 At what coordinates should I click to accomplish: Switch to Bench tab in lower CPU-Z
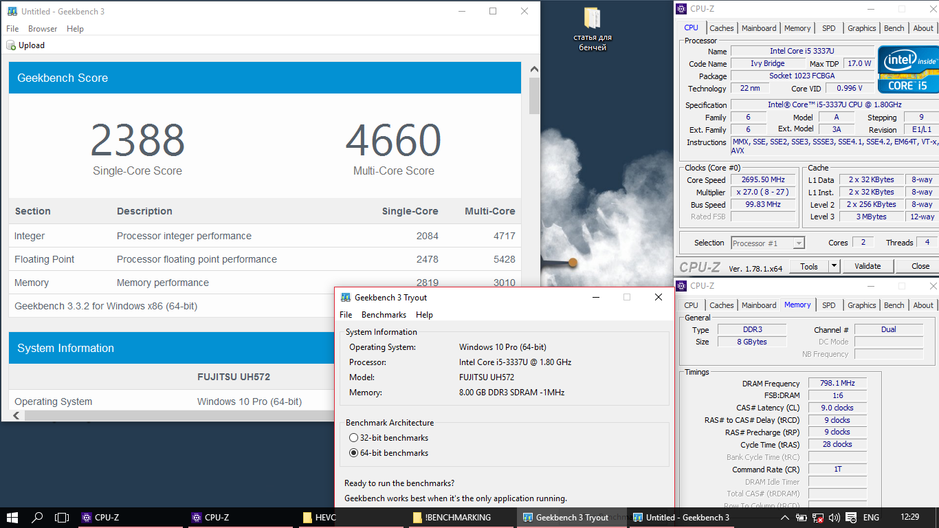coord(894,305)
